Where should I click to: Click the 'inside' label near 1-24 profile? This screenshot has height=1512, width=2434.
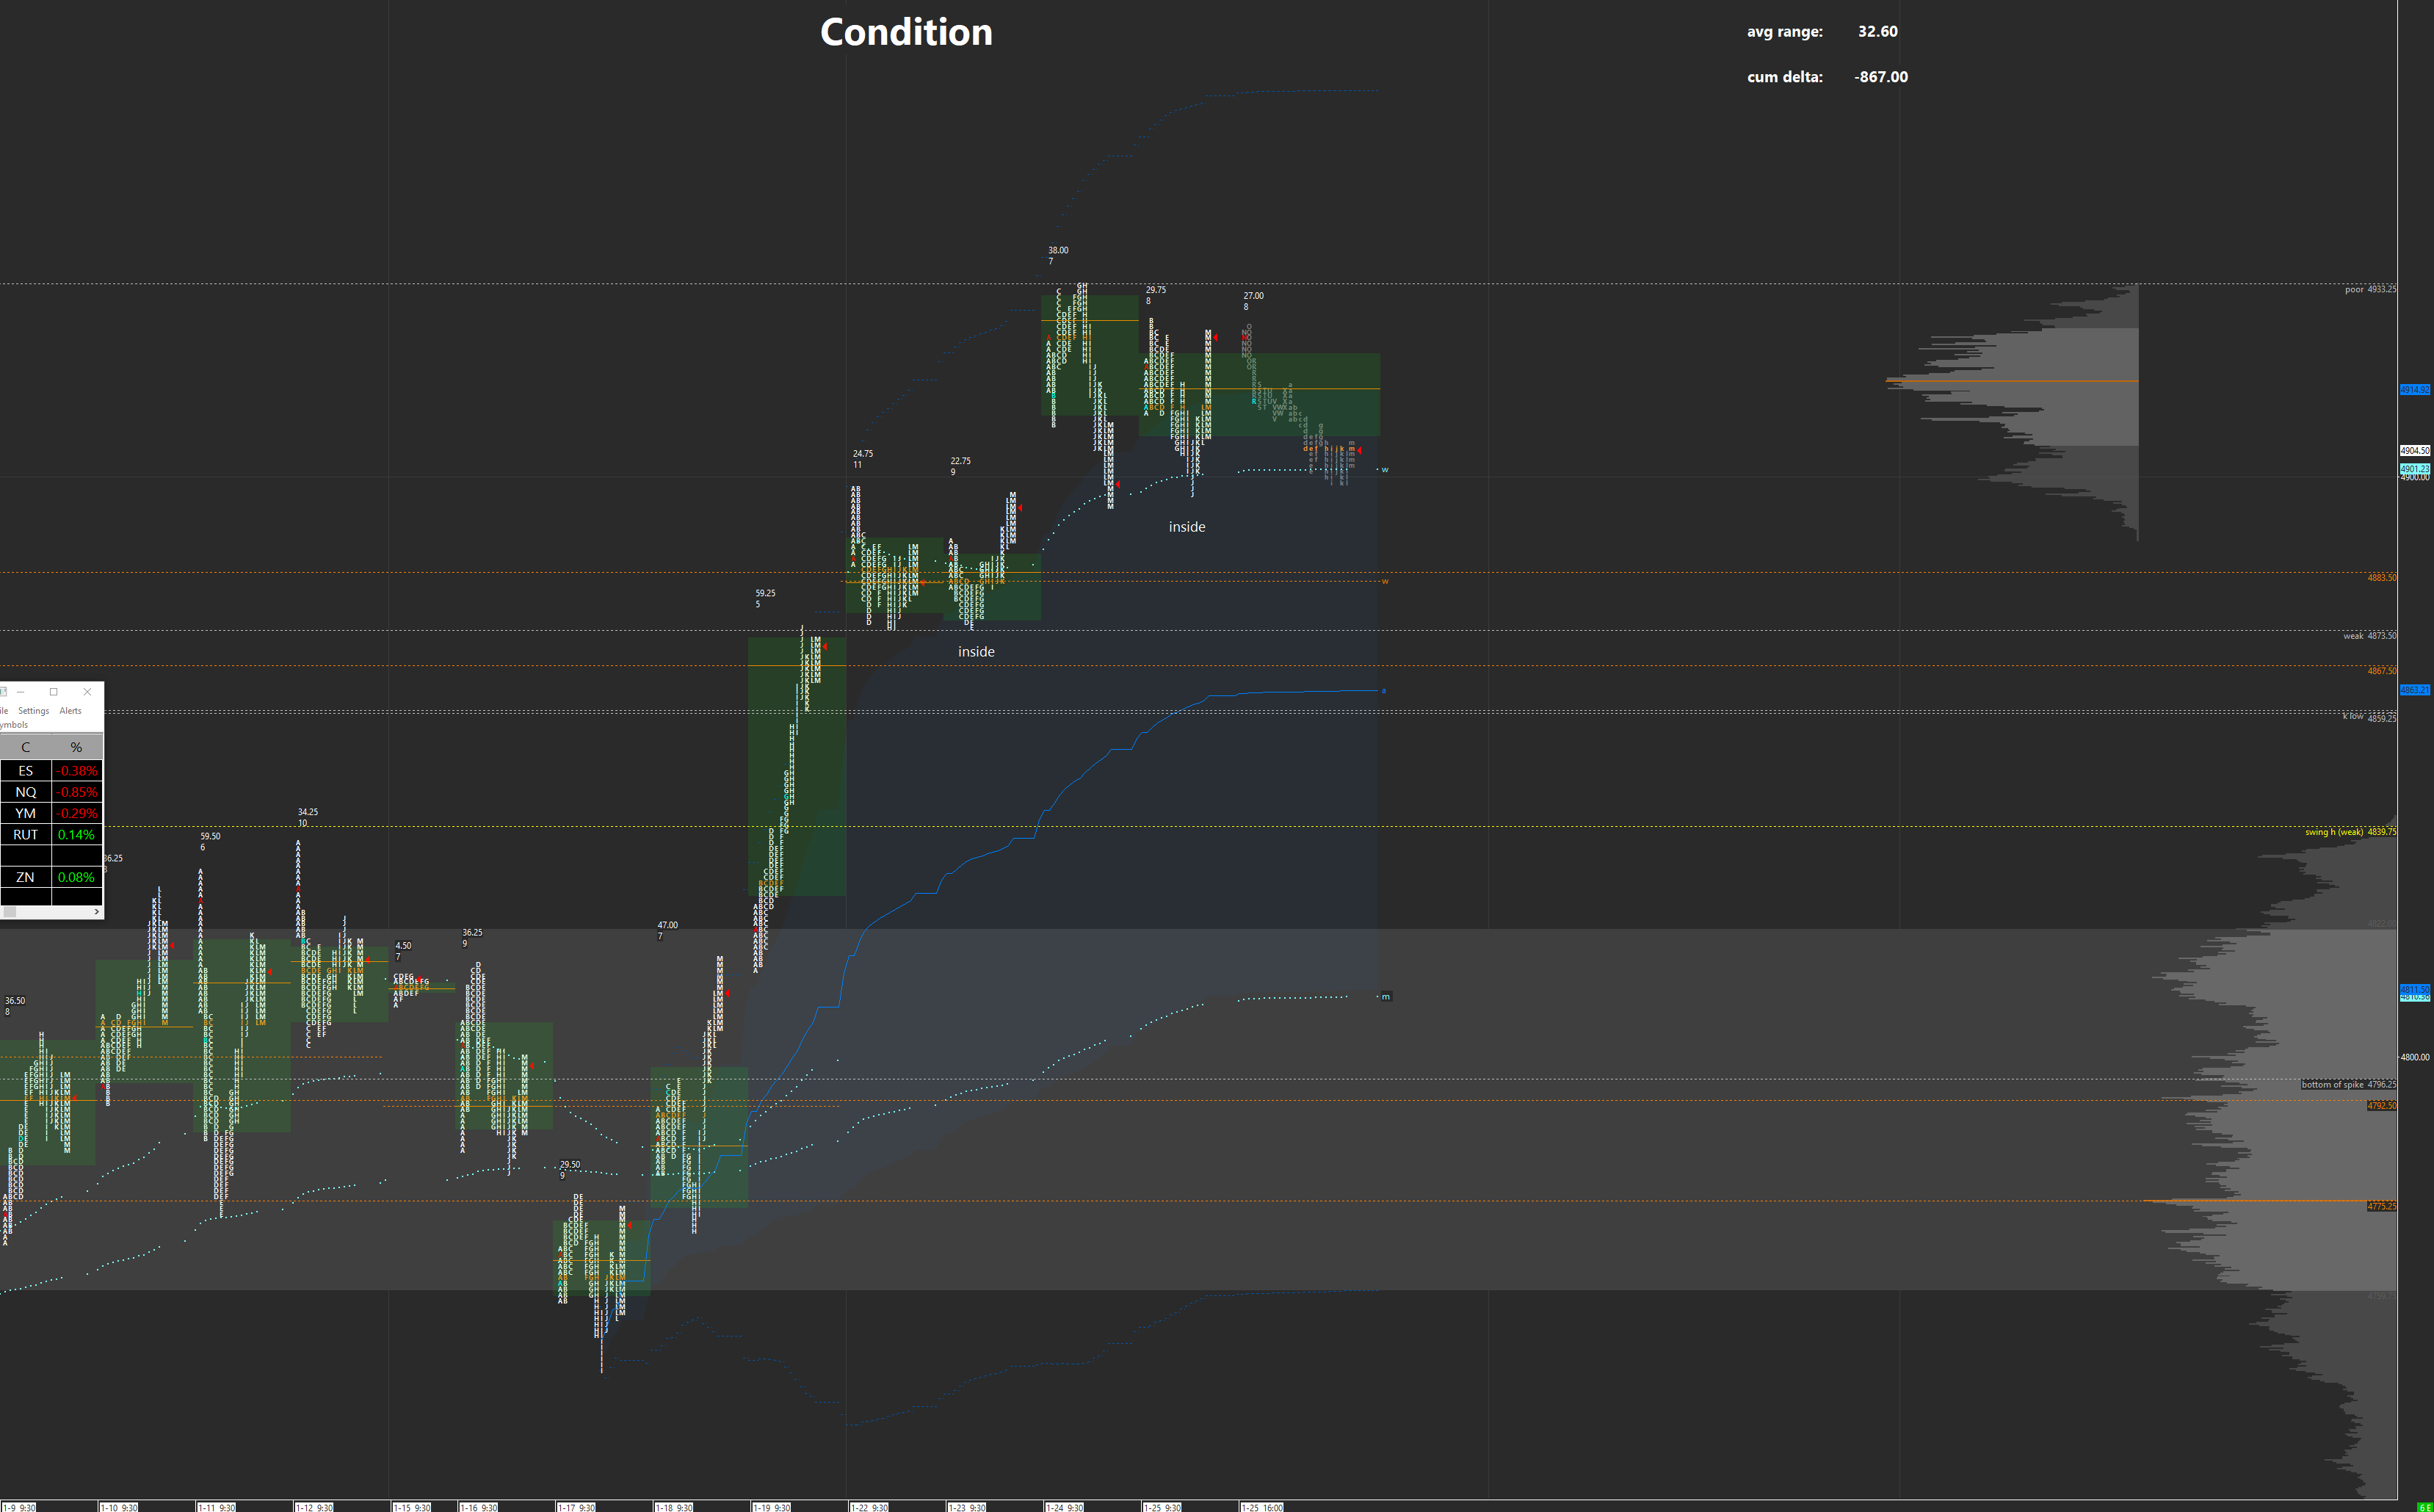pos(1187,527)
